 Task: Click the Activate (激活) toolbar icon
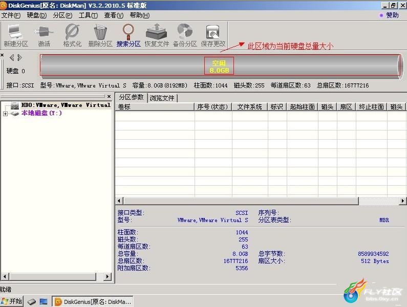point(44,35)
